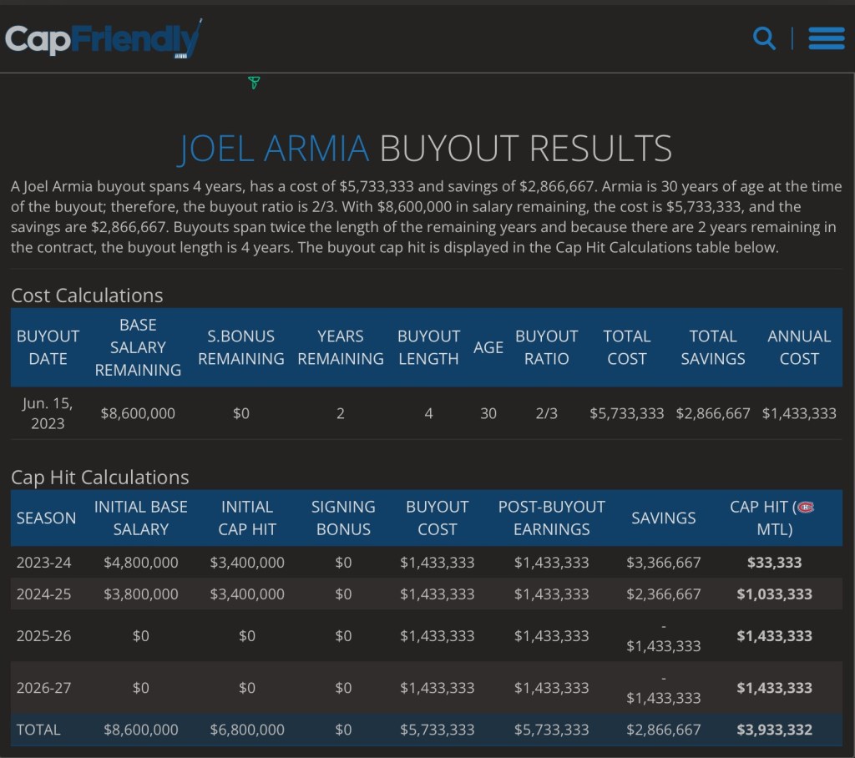
Task: Open the search magnifier icon
Action: [x=764, y=38]
